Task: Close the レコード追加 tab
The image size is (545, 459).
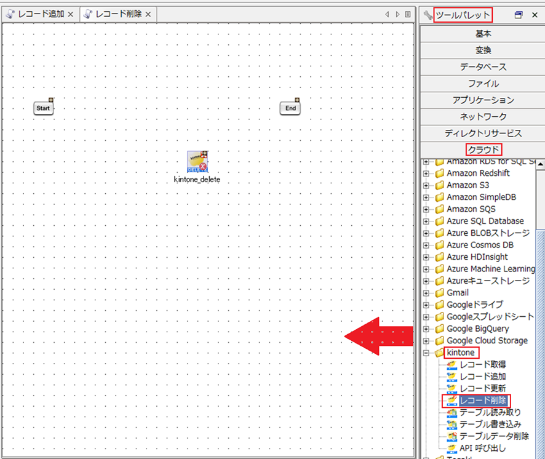Action: (71, 14)
